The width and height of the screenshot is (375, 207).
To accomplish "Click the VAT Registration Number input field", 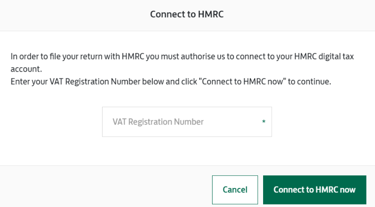I will click(187, 122).
